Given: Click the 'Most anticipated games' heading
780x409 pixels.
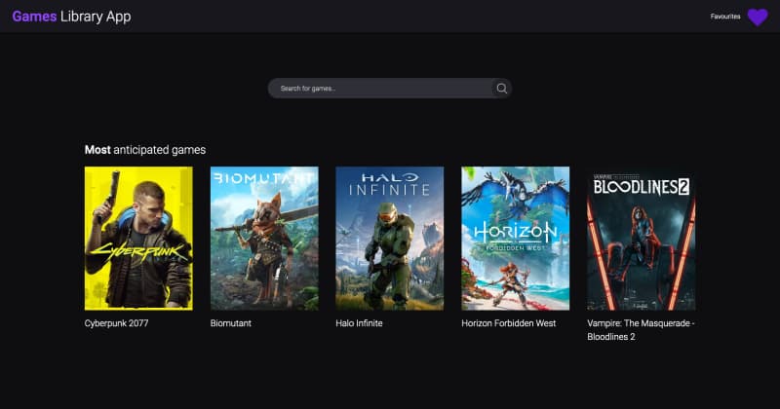Looking at the screenshot, I should pyautogui.click(x=145, y=150).
